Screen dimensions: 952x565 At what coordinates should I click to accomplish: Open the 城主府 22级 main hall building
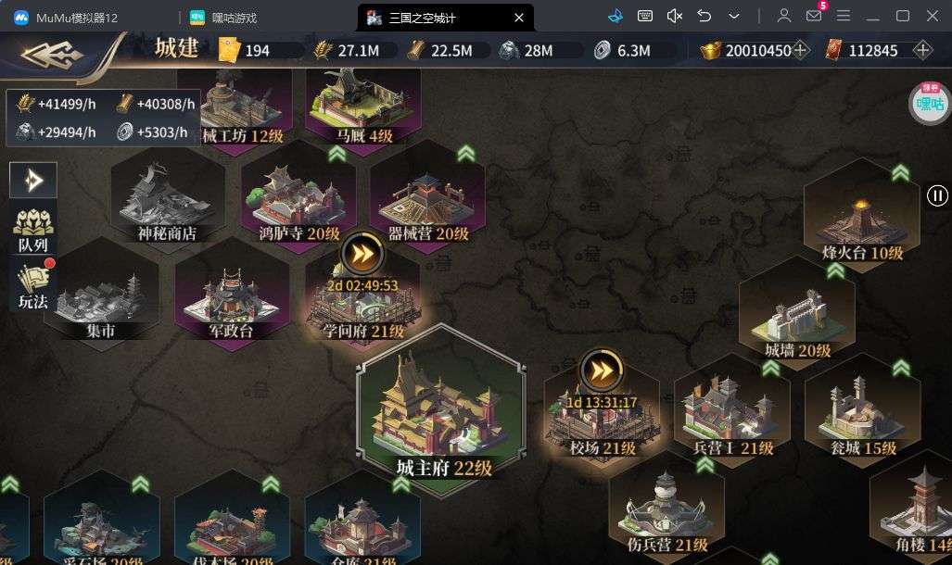[441, 409]
